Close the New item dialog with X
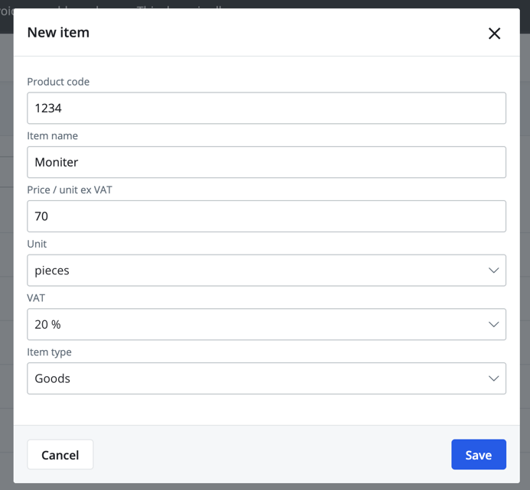The image size is (530, 490). (494, 33)
